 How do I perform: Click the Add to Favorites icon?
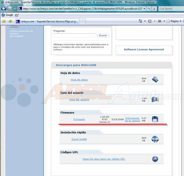(10, 21)
